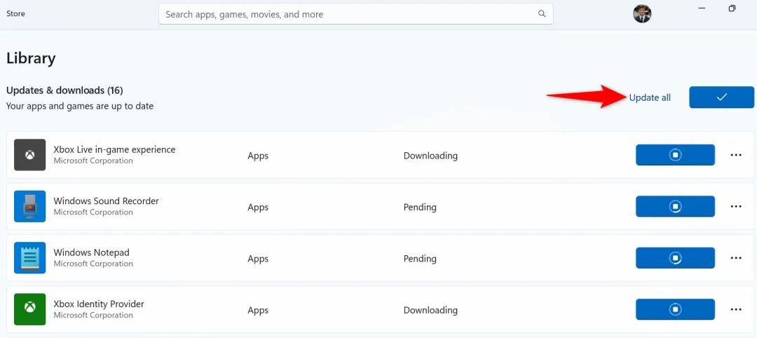Click Microsoft Corporation under Xbox Identity Provider
The width and height of the screenshot is (757, 338).
pos(93,315)
